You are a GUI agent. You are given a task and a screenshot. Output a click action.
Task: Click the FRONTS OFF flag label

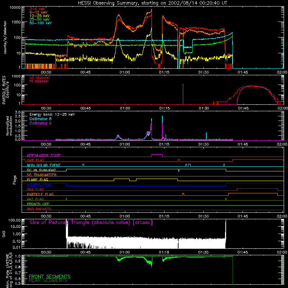(x=38, y=204)
